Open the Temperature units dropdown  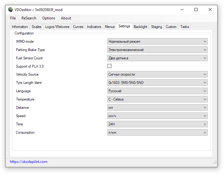click(158, 99)
